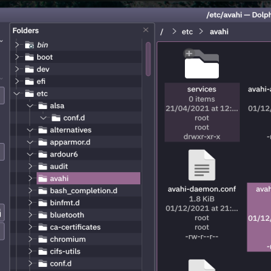Select the cifs-utils folder icon

pyautogui.click(x=43, y=252)
